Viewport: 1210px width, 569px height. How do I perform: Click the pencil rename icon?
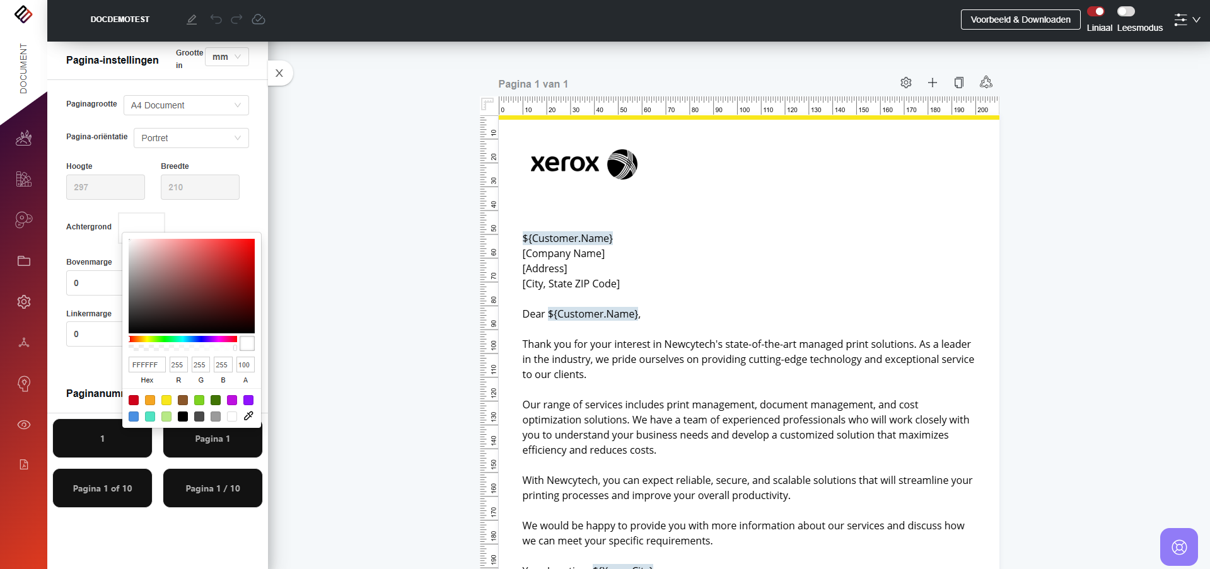click(x=192, y=20)
